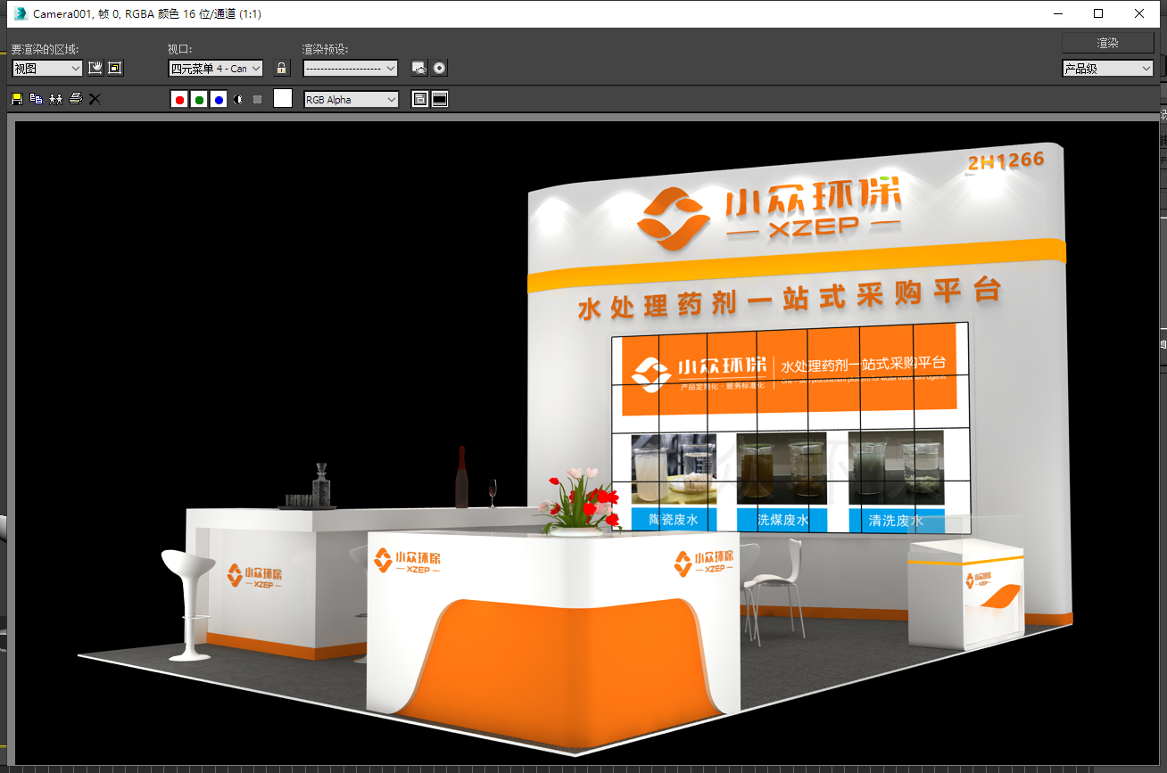
Task: Toggle the viewport render lock
Action: coord(282,68)
